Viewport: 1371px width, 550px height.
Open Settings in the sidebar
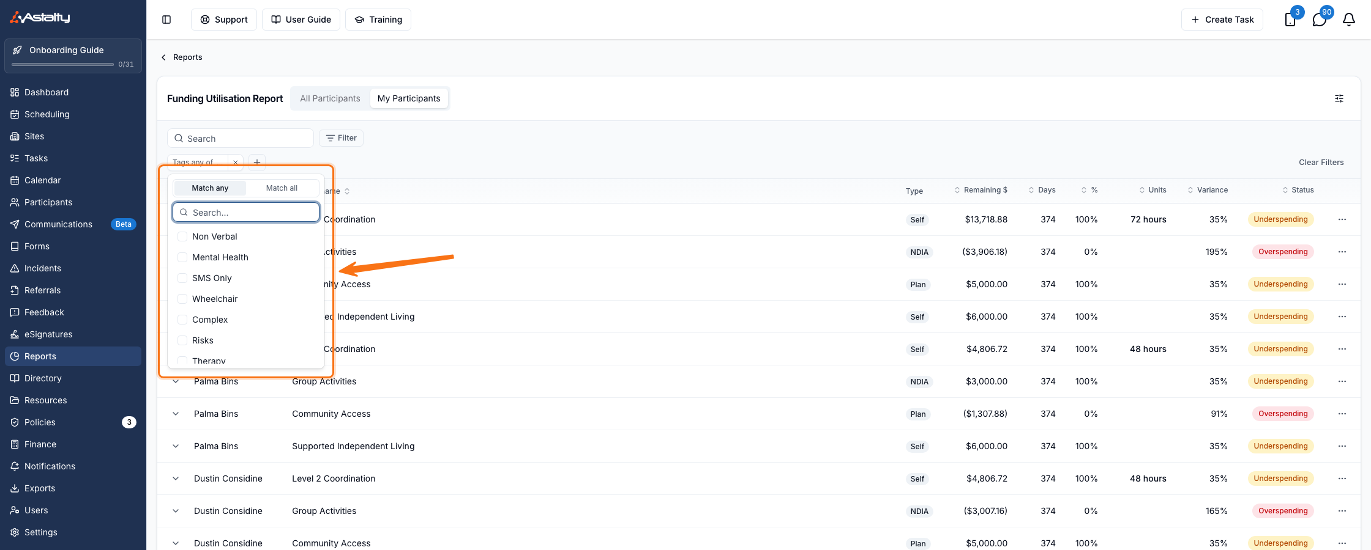click(73, 532)
